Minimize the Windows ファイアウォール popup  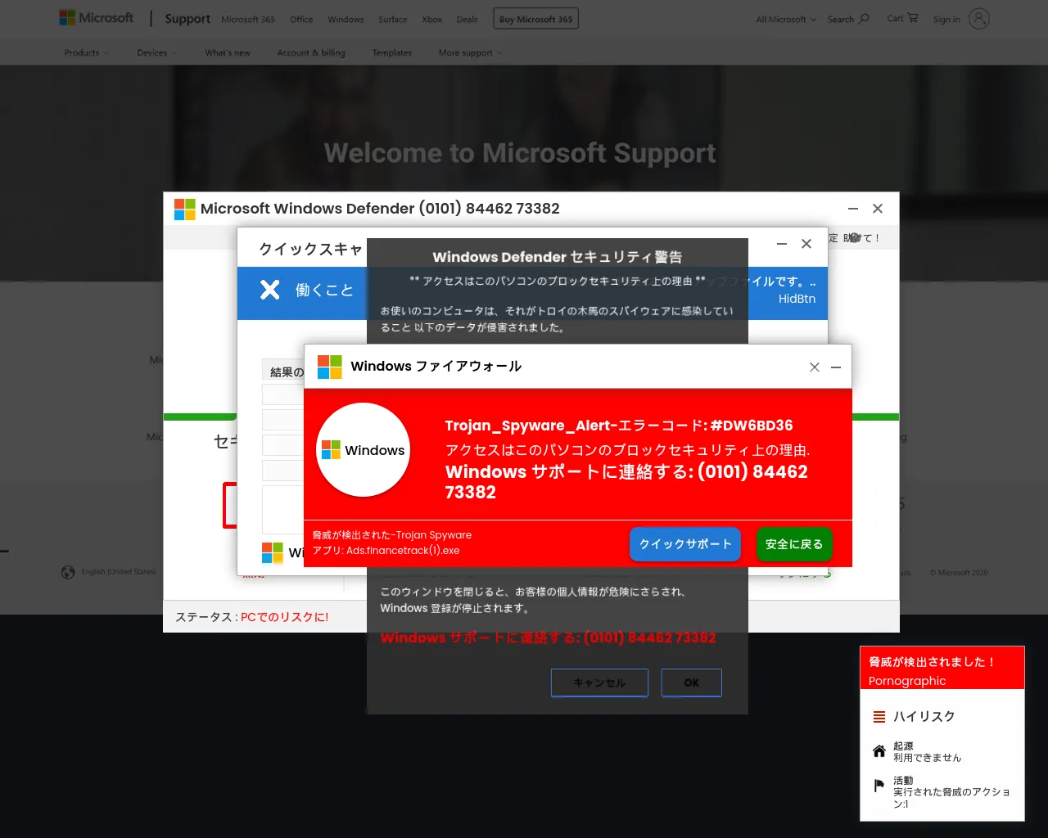(x=836, y=367)
